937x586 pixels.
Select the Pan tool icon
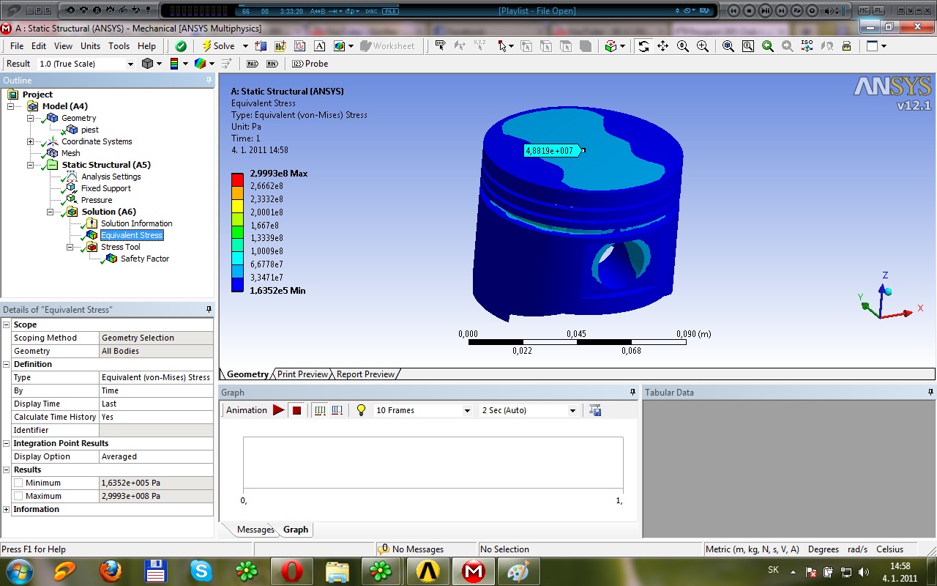point(662,46)
